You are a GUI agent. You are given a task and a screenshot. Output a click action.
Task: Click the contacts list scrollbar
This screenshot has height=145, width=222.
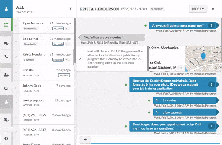[75, 40]
